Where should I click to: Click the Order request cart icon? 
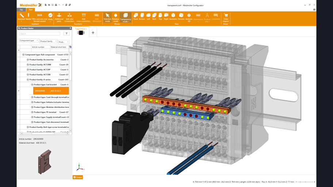click(x=226, y=17)
